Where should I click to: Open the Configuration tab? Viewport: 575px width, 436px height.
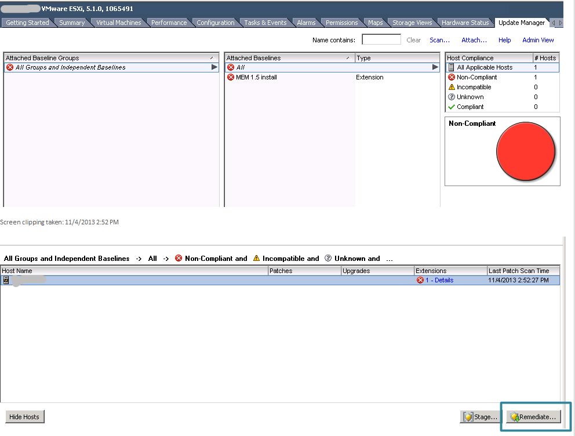tap(215, 23)
